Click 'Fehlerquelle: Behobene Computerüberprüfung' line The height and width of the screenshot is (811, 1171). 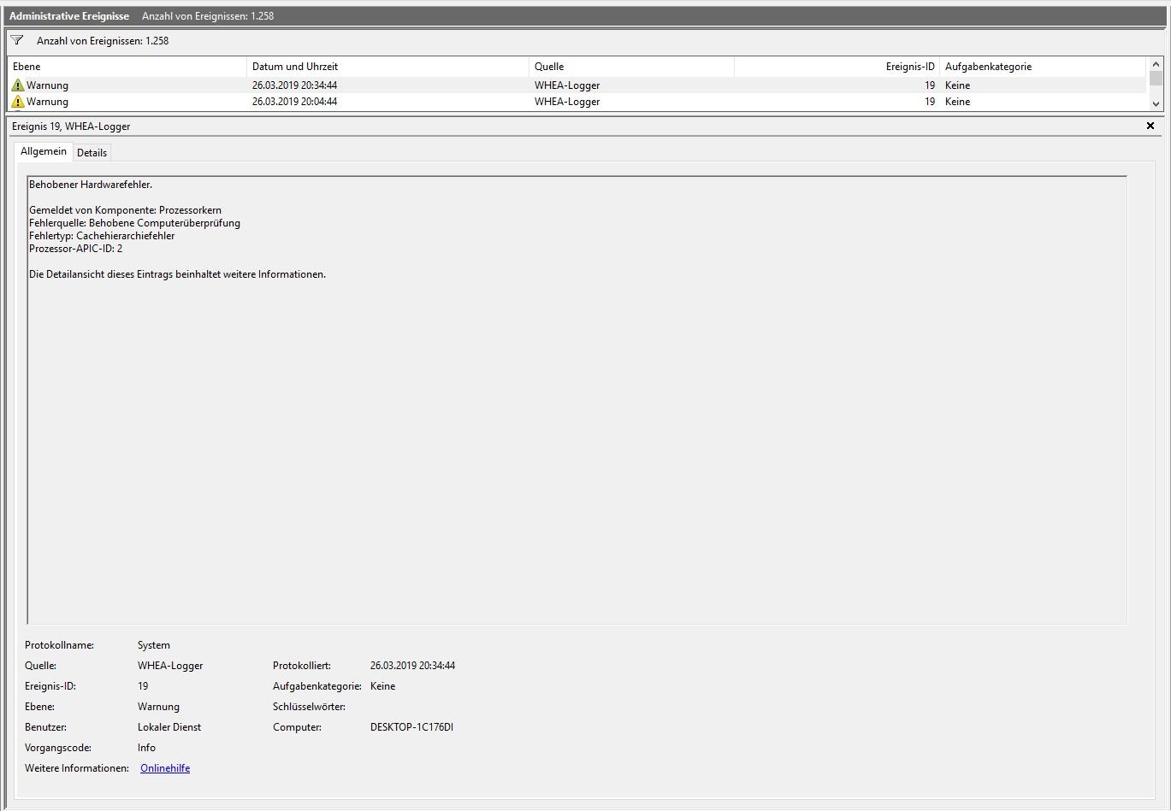click(x=134, y=223)
